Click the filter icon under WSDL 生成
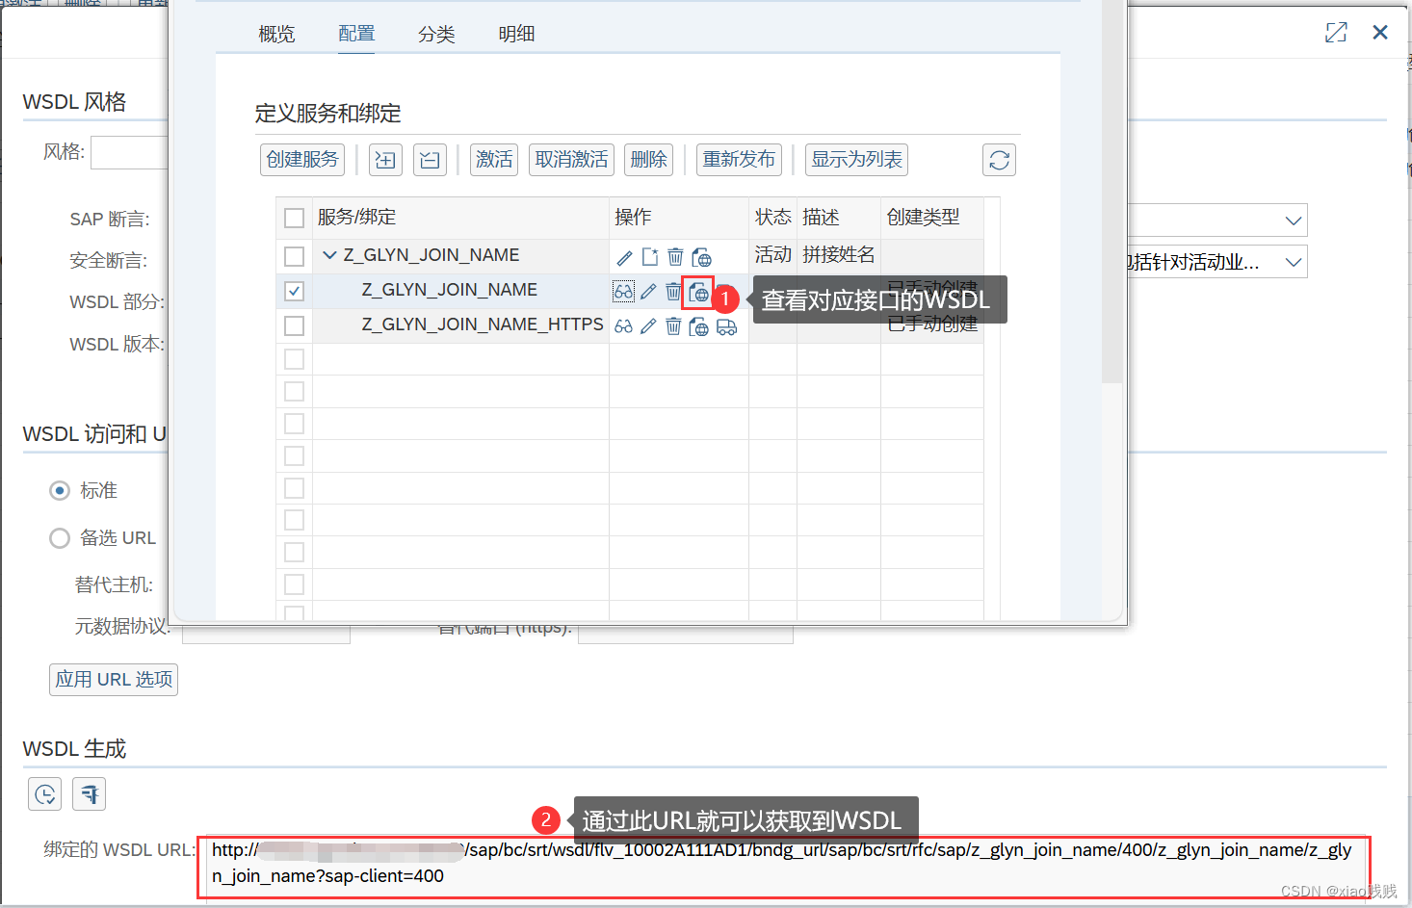Viewport: 1412px width, 908px height. click(x=90, y=794)
